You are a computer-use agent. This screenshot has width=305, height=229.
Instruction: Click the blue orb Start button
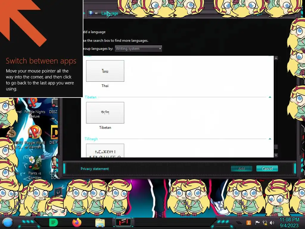[x=7, y=222]
